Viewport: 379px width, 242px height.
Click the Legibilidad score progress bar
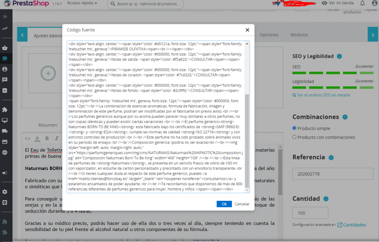(x=333, y=87)
